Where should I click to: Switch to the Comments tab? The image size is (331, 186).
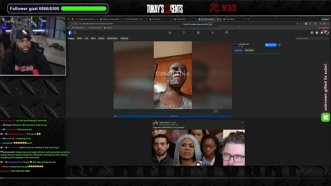tap(249, 50)
